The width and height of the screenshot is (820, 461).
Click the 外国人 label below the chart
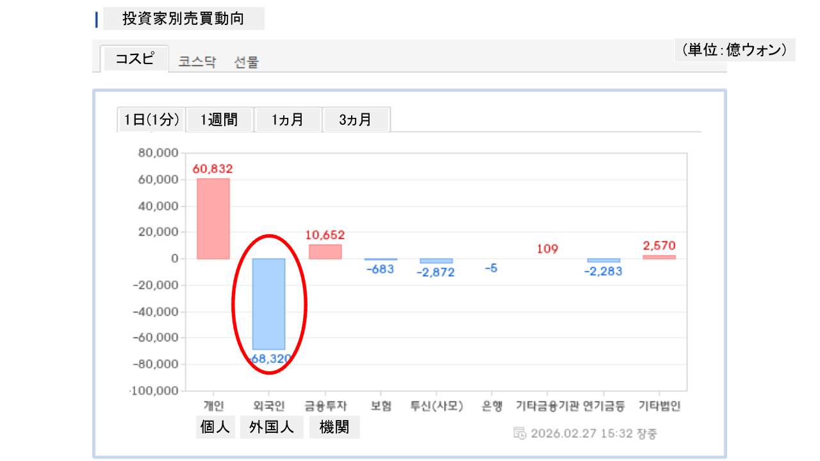[271, 428]
